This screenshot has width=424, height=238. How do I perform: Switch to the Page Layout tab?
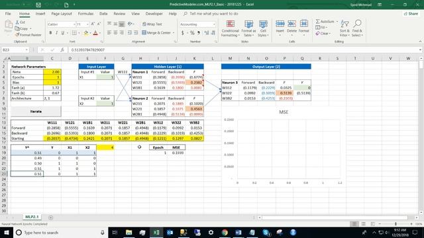62,13
